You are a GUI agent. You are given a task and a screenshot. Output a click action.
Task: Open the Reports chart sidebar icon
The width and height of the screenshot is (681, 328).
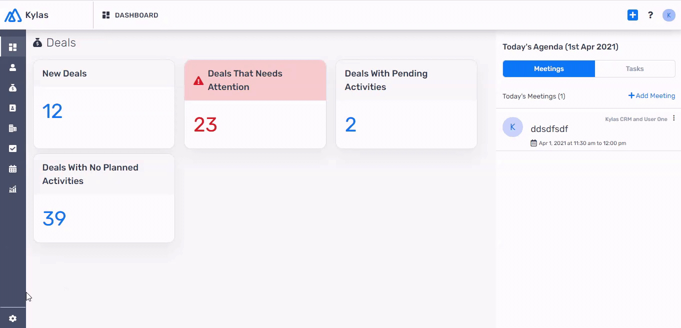coord(13,189)
